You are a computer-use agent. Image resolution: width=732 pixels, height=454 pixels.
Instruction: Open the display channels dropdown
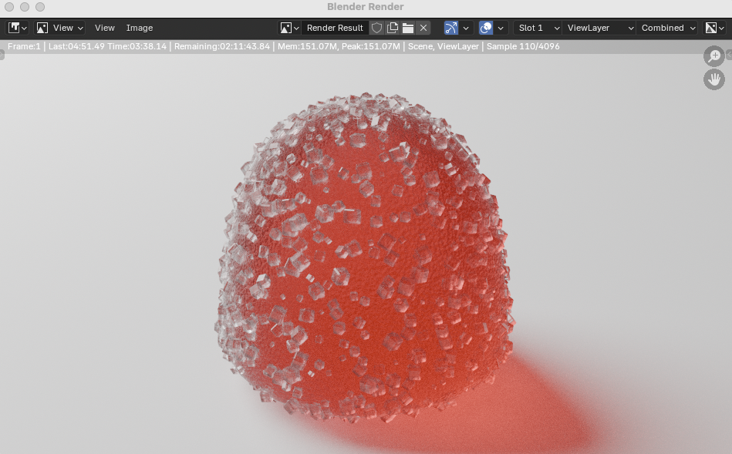[x=715, y=28]
